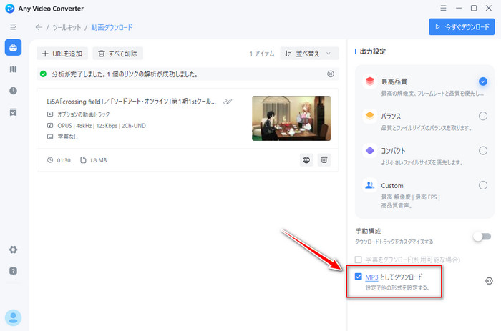Delete the LiSA crossing field item

pyautogui.click(x=324, y=159)
